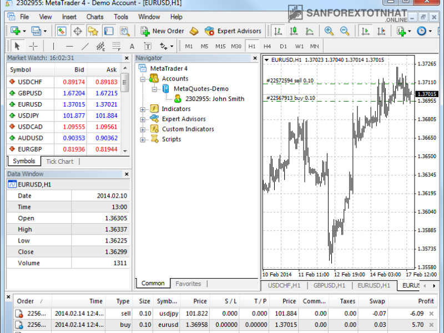Switch to H4 timeframe
Screen dimensions: 444x333
click(268, 46)
